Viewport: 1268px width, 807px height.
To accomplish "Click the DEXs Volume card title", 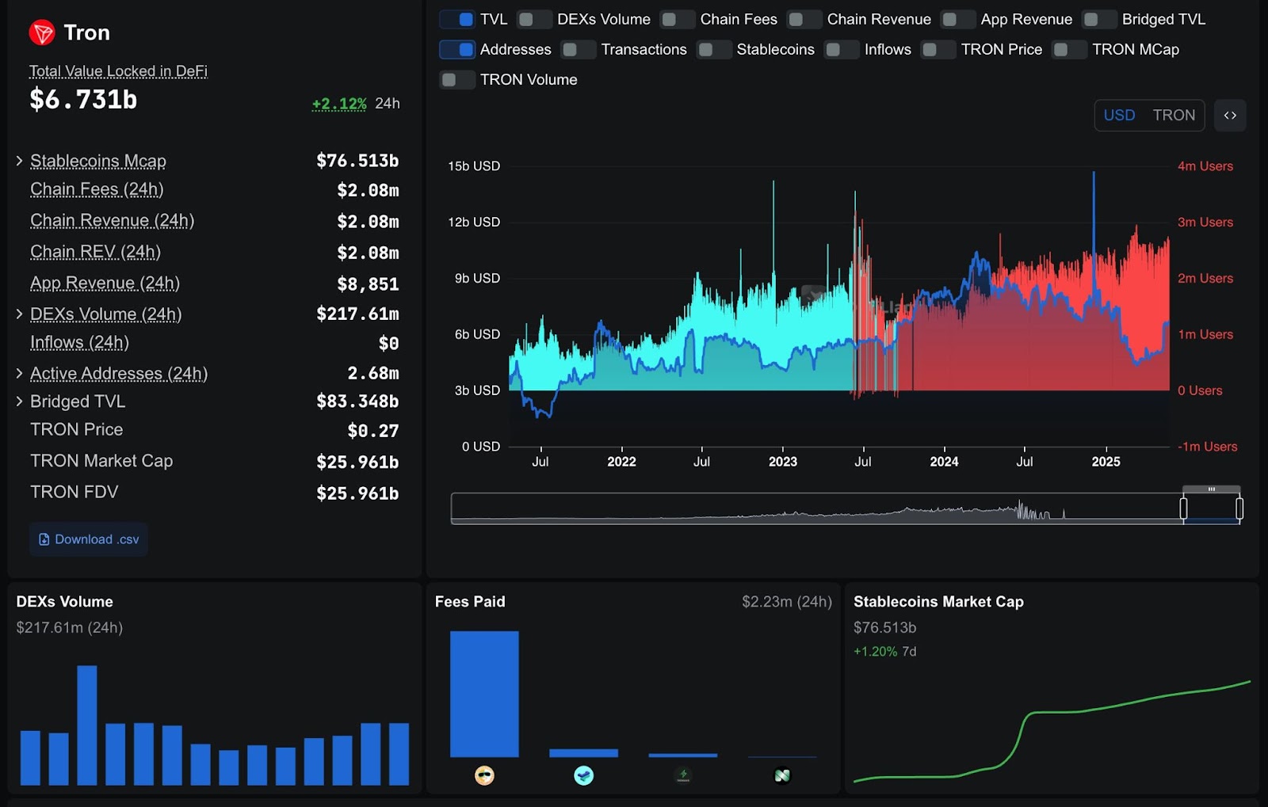I will click(65, 602).
